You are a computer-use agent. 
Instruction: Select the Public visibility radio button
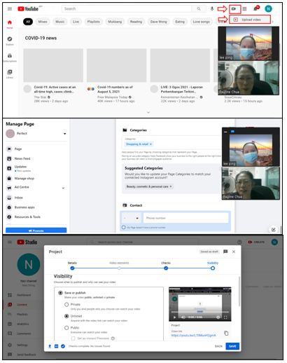tap(66, 328)
